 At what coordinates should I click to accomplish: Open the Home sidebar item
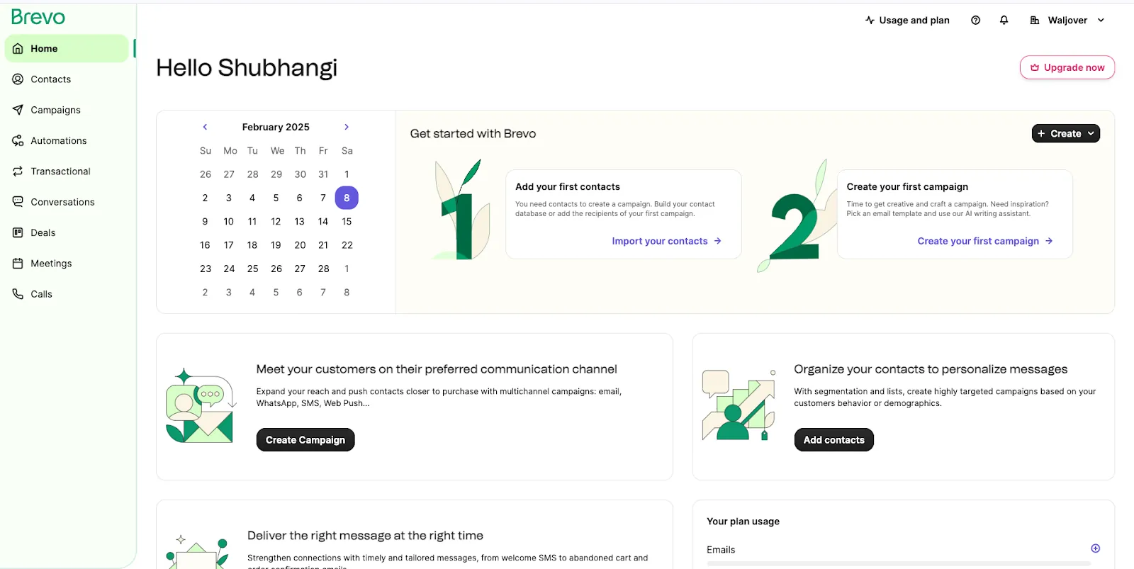point(67,49)
